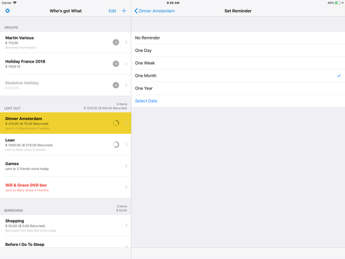Click the 9:56 AM clock
Screen dimensions: 345x259
point(173,3)
